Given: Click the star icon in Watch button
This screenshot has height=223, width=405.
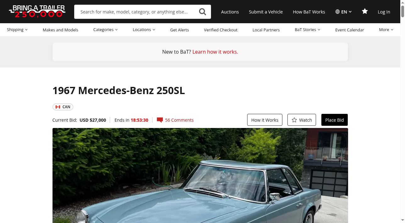Looking at the screenshot, I should pyautogui.click(x=294, y=120).
